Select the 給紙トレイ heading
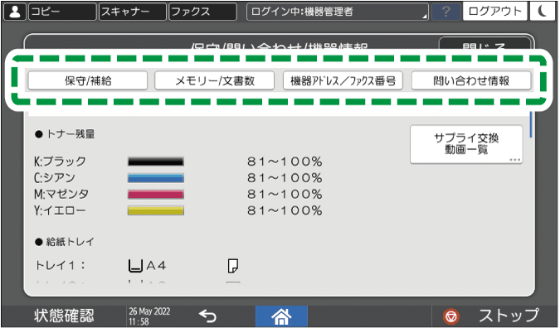Viewport: 560px width, 328px height. (70, 242)
